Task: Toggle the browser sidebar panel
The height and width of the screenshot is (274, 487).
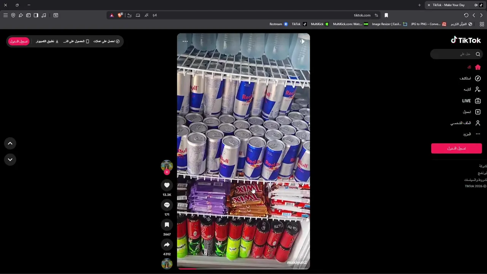Action: click(36, 15)
